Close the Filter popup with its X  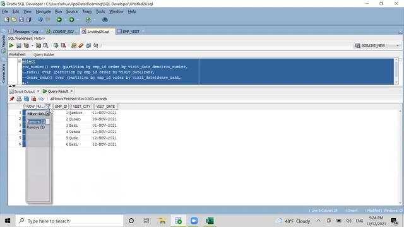pyautogui.click(x=48, y=113)
